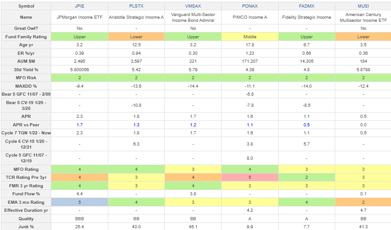Click the red TCR Rating cell for PONAX
The image size is (391, 230).
tap(249, 177)
